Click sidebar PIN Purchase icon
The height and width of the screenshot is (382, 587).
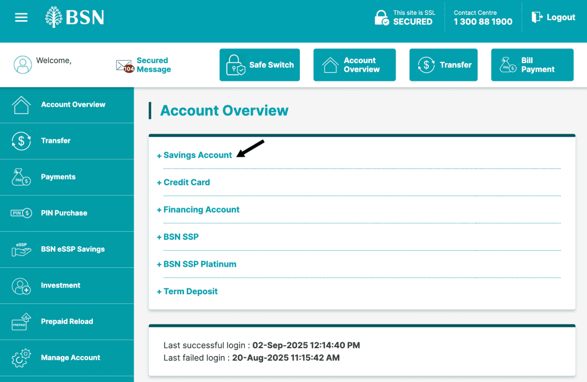[21, 213]
